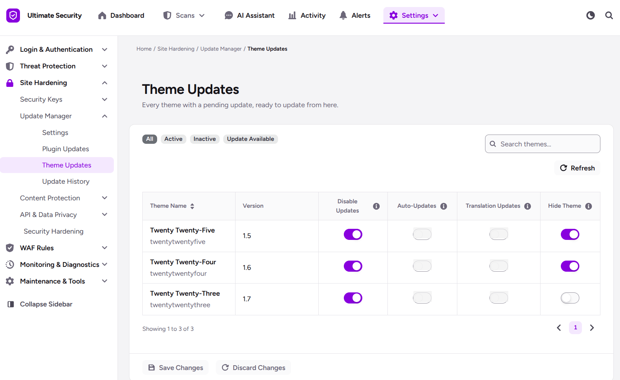Sort by Theme Name arrows icon
The image size is (620, 380).
(x=192, y=206)
